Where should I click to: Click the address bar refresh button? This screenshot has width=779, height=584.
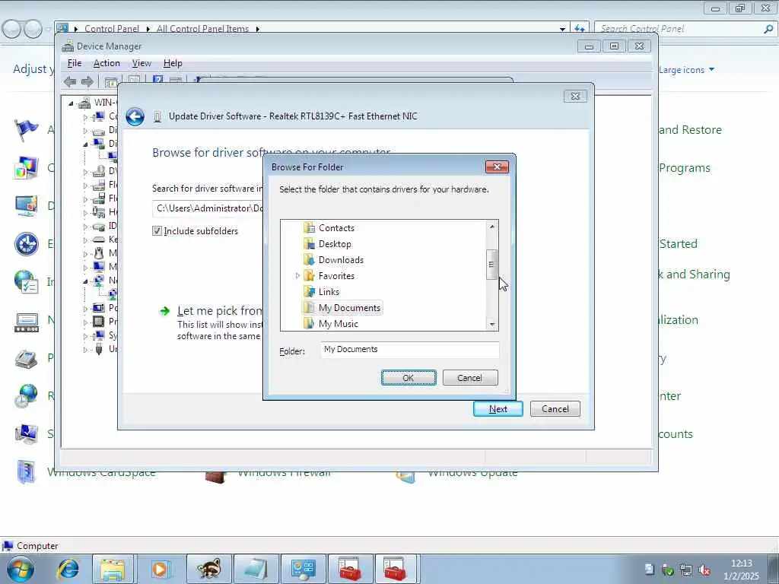point(579,29)
